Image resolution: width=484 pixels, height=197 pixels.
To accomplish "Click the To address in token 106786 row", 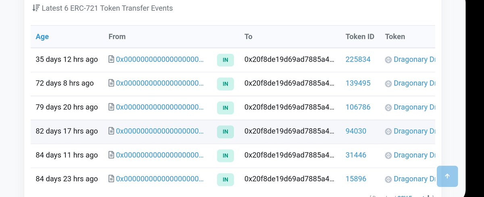I will coord(289,107).
